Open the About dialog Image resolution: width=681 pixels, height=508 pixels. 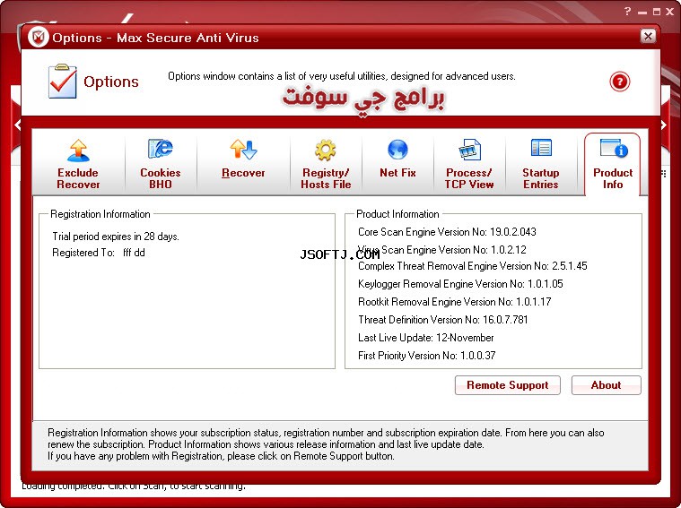[606, 385]
